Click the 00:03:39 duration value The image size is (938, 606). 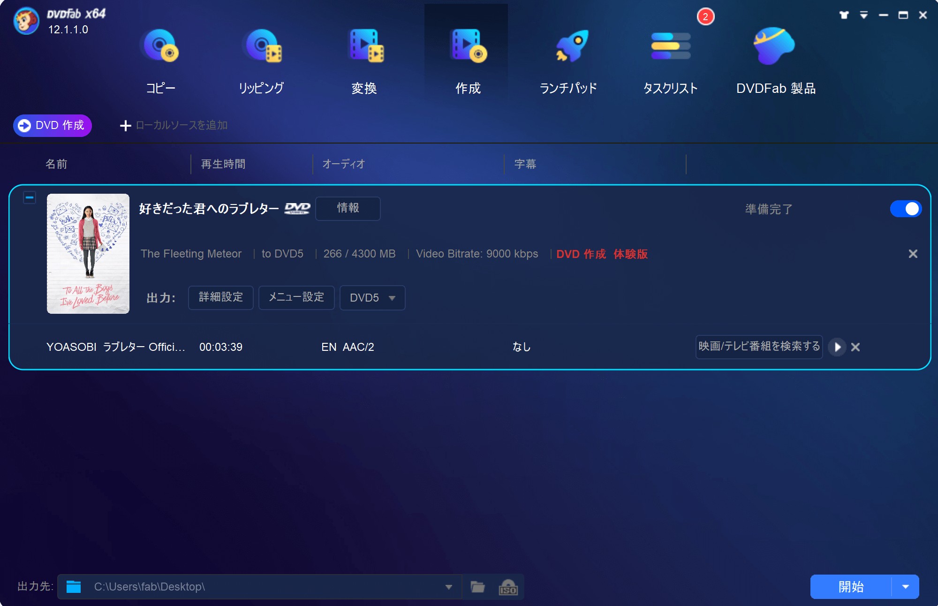coord(221,347)
